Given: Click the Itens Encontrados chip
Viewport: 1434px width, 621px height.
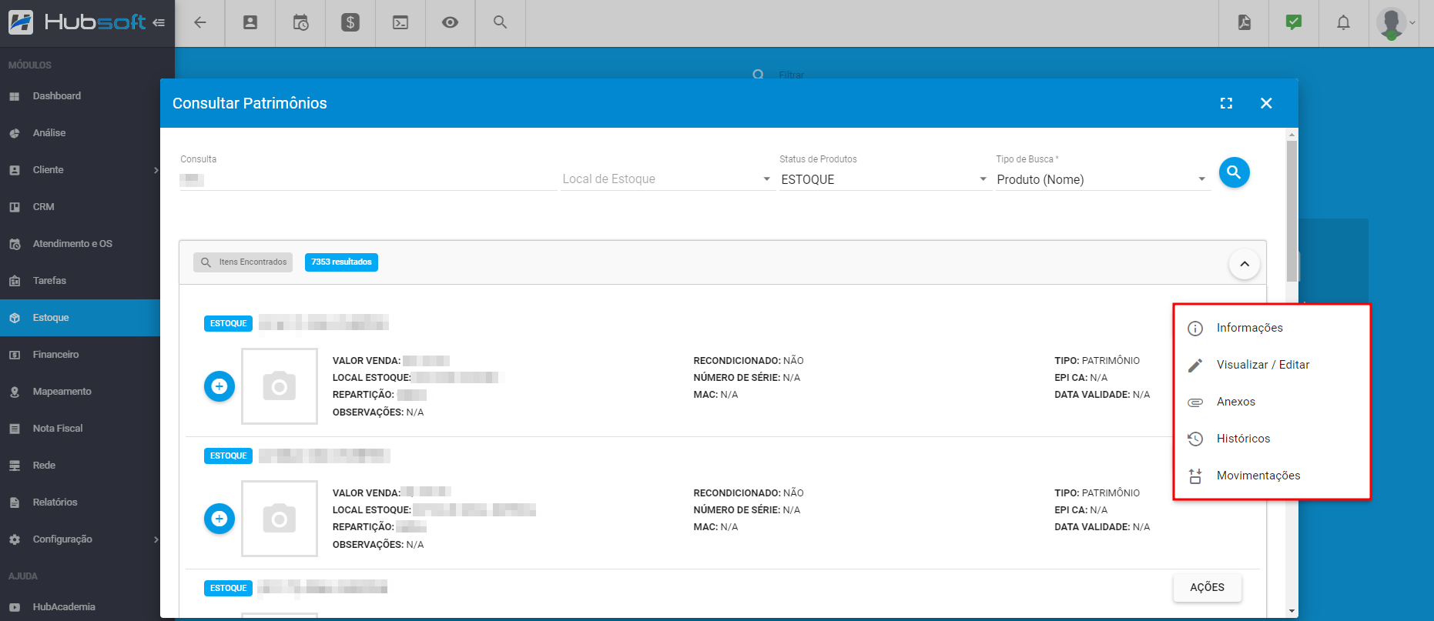Looking at the screenshot, I should (x=243, y=262).
